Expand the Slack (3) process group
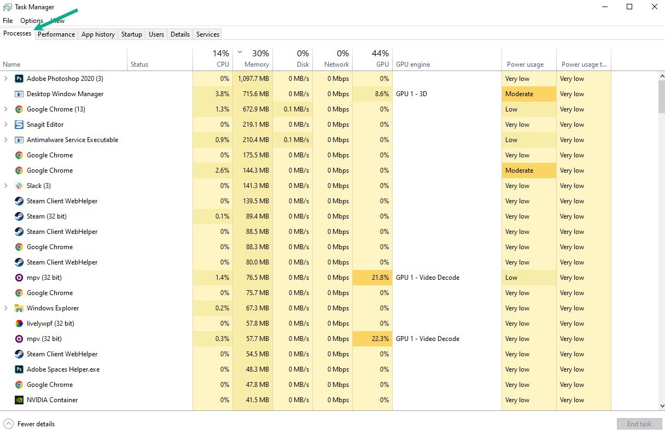Screen dimensions: 665x435 pyautogui.click(x=6, y=186)
